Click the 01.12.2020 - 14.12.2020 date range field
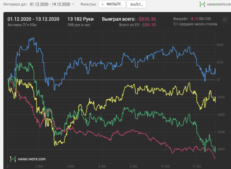Viewport: 231px width, 169px height. click(x=49, y=4)
